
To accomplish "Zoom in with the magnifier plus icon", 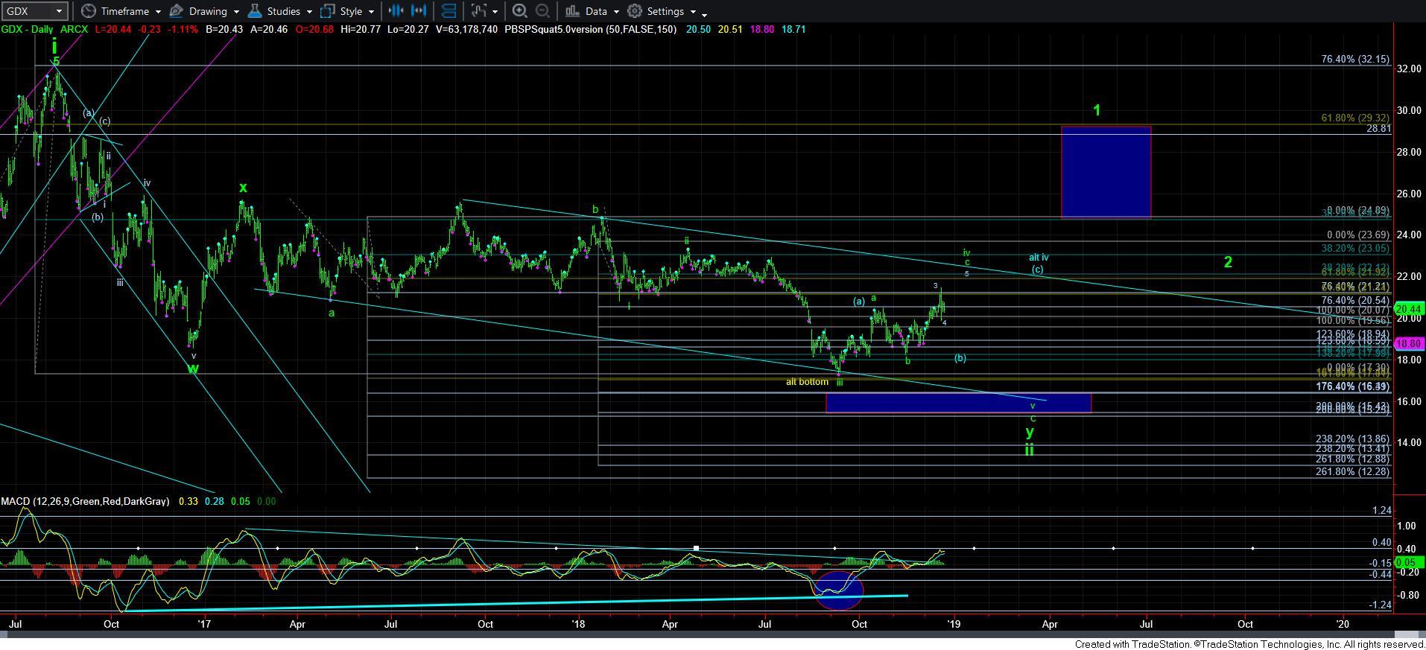I will [x=520, y=11].
